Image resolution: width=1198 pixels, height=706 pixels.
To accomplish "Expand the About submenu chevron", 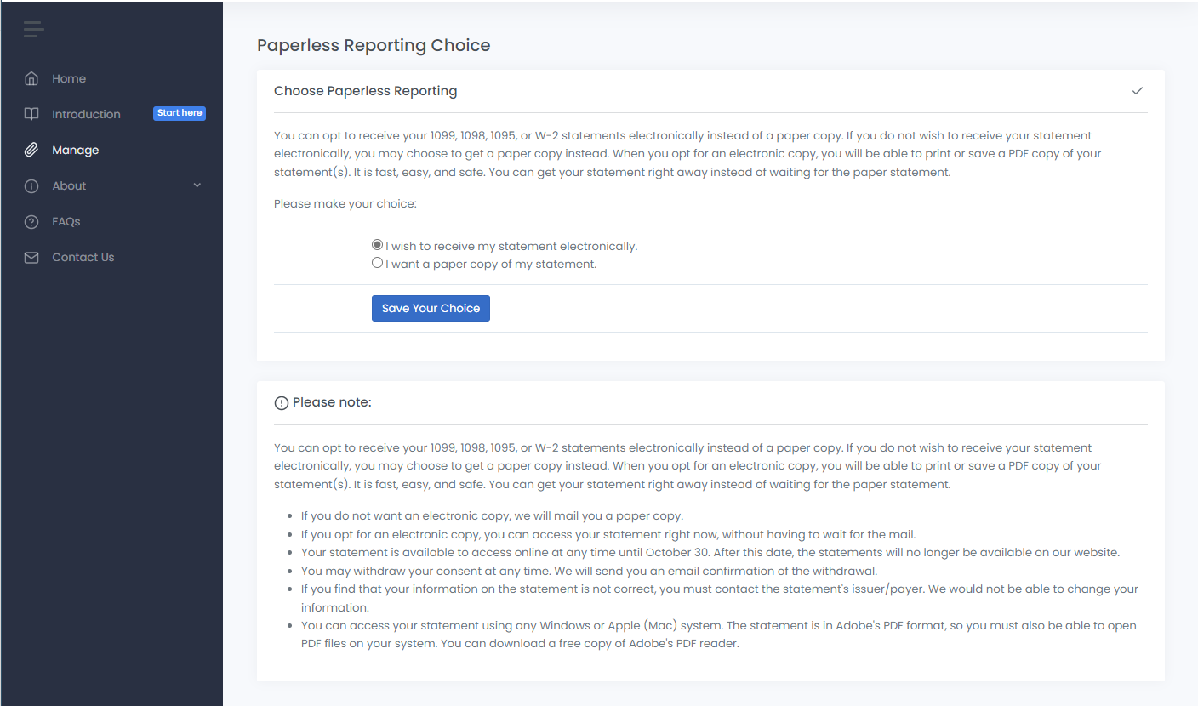I will (x=197, y=185).
